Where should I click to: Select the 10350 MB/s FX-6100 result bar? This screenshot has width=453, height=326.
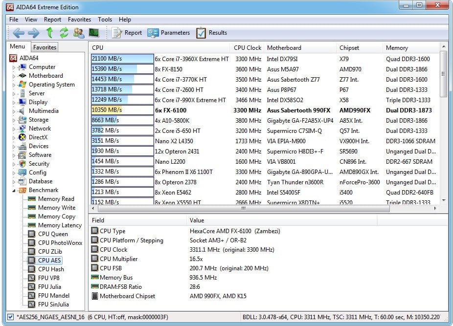click(122, 110)
